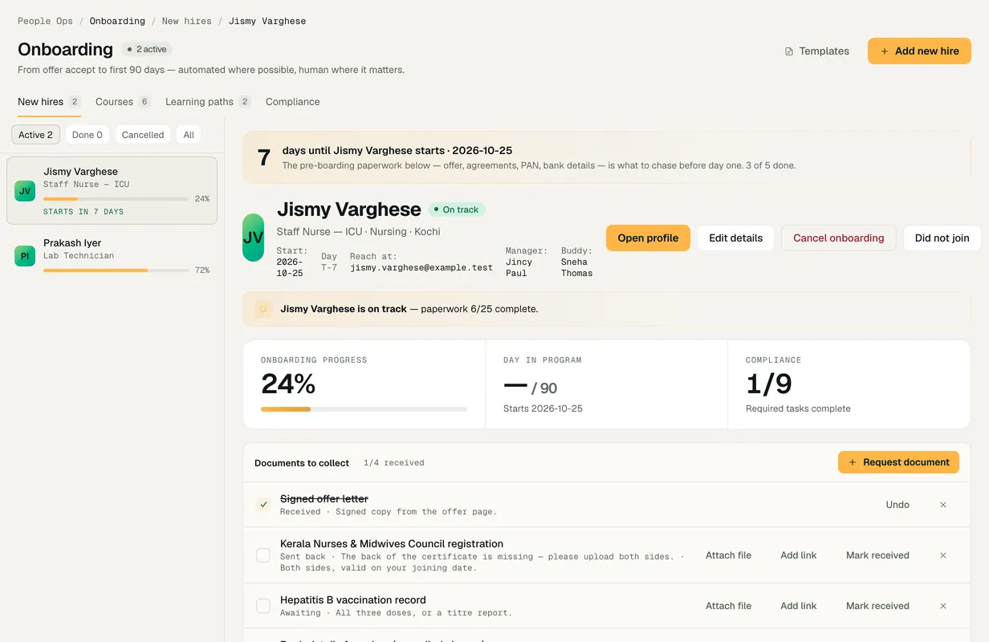The image size is (989, 642).
Task: Attach file for Hepatitis B vaccination record
Action: pos(728,606)
